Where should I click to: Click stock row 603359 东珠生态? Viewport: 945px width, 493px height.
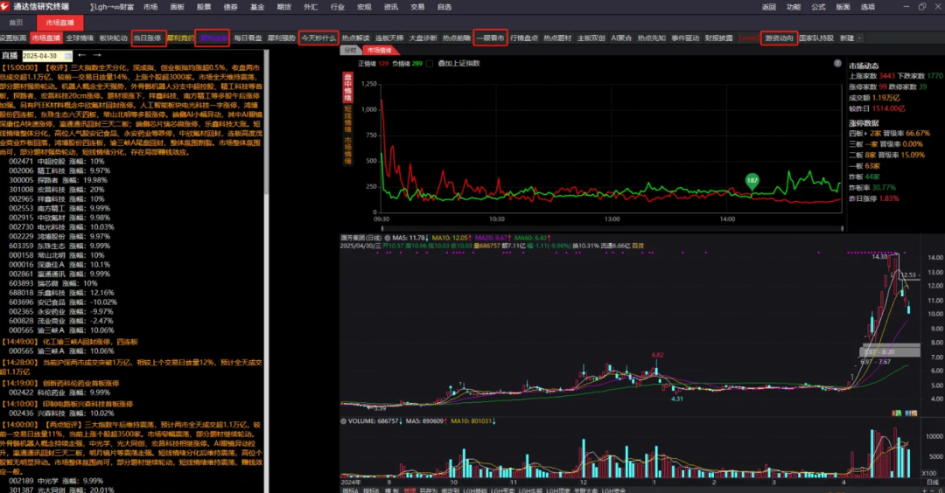(59, 246)
